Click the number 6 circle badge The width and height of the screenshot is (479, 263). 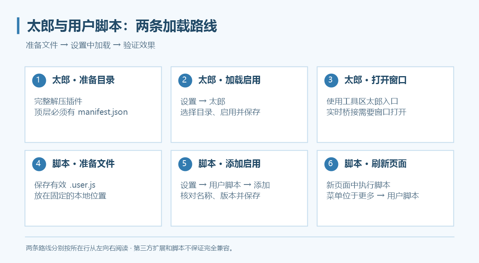[x=331, y=164]
